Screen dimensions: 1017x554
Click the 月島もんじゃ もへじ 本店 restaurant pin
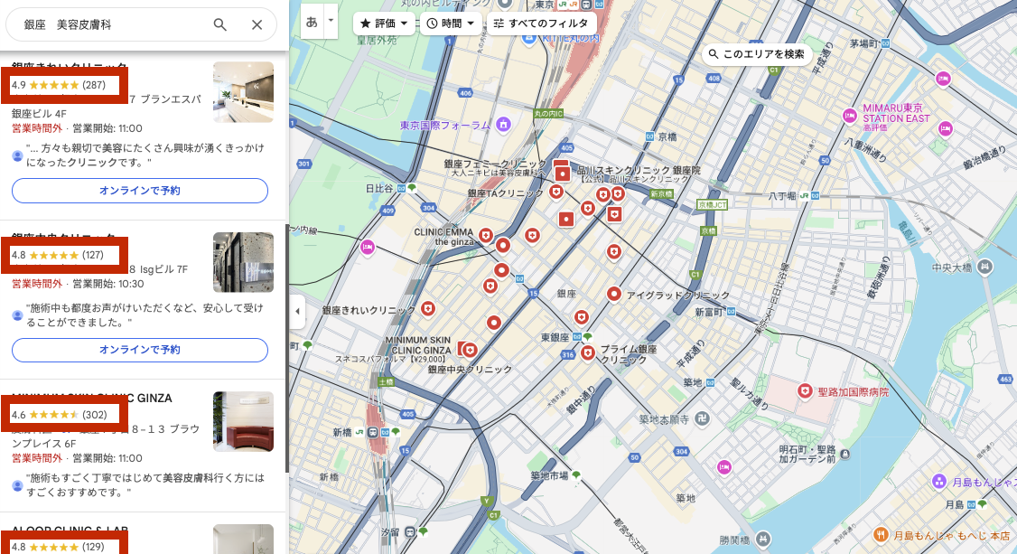click(x=880, y=534)
